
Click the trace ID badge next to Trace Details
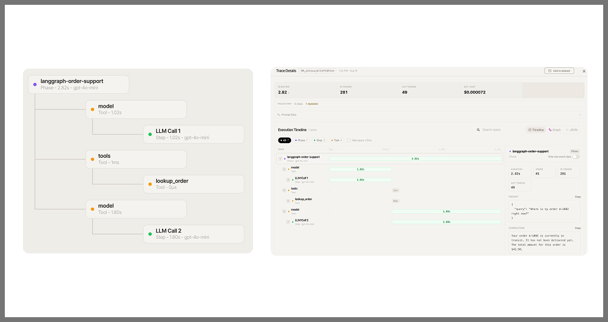click(317, 71)
